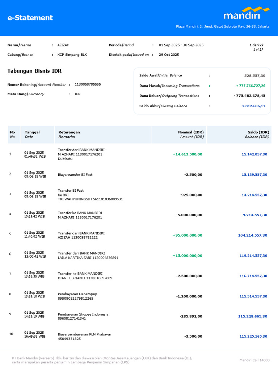The height and width of the screenshot is (371, 278).
Task: Click branch value KCP Simpang BLK
Action: point(72,55)
